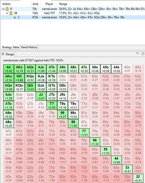Viewport: 145px width, 183px height.
Task: Click the AKs +2.74 hand cell
Action: click(x=19, y=69)
